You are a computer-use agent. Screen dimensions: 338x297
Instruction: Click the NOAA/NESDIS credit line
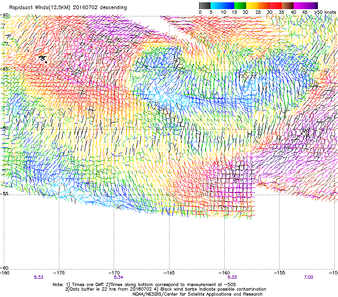[x=197, y=294]
